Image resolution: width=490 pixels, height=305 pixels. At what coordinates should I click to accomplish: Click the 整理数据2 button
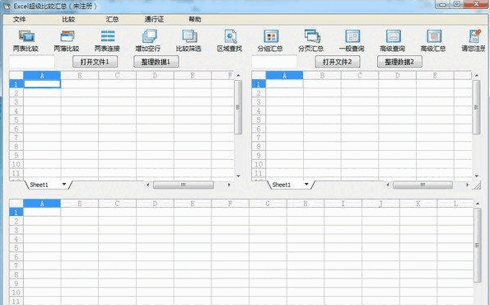pyautogui.click(x=399, y=62)
